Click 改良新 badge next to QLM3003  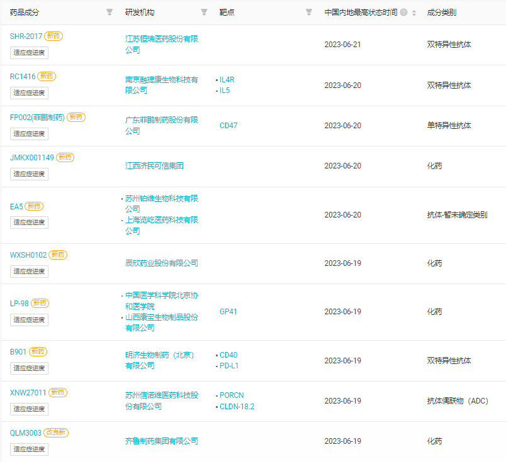(x=56, y=432)
